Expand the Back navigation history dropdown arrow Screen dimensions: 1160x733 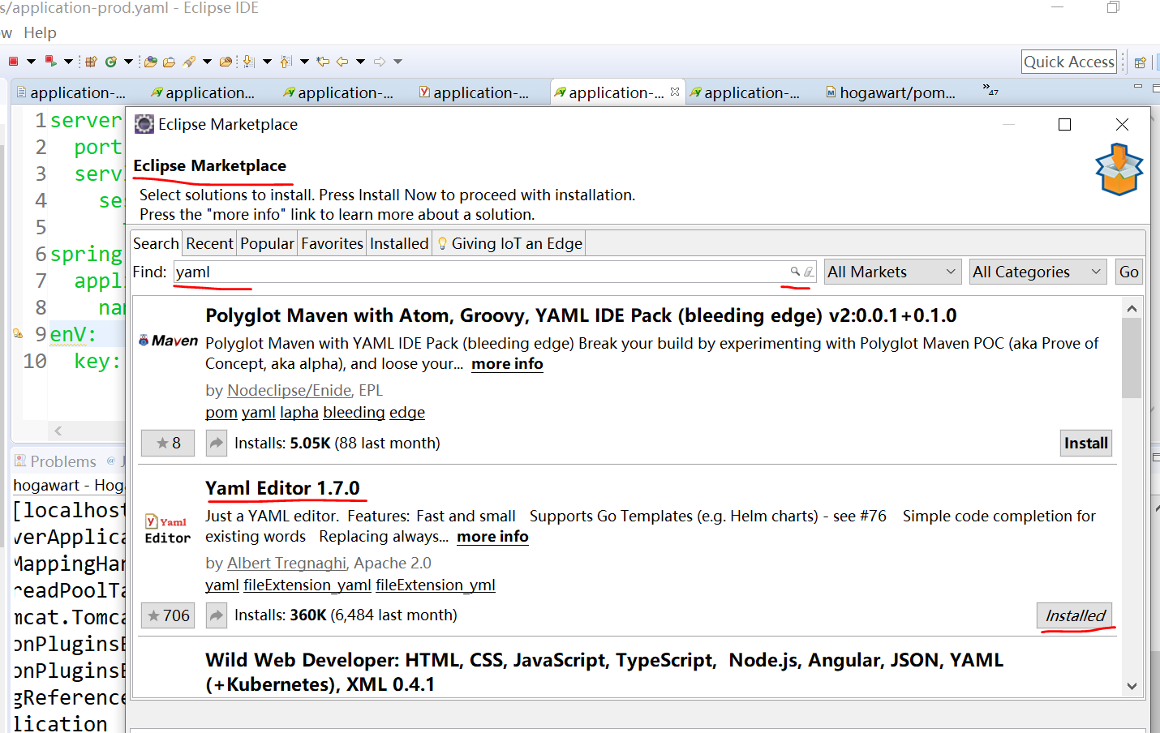coord(360,62)
